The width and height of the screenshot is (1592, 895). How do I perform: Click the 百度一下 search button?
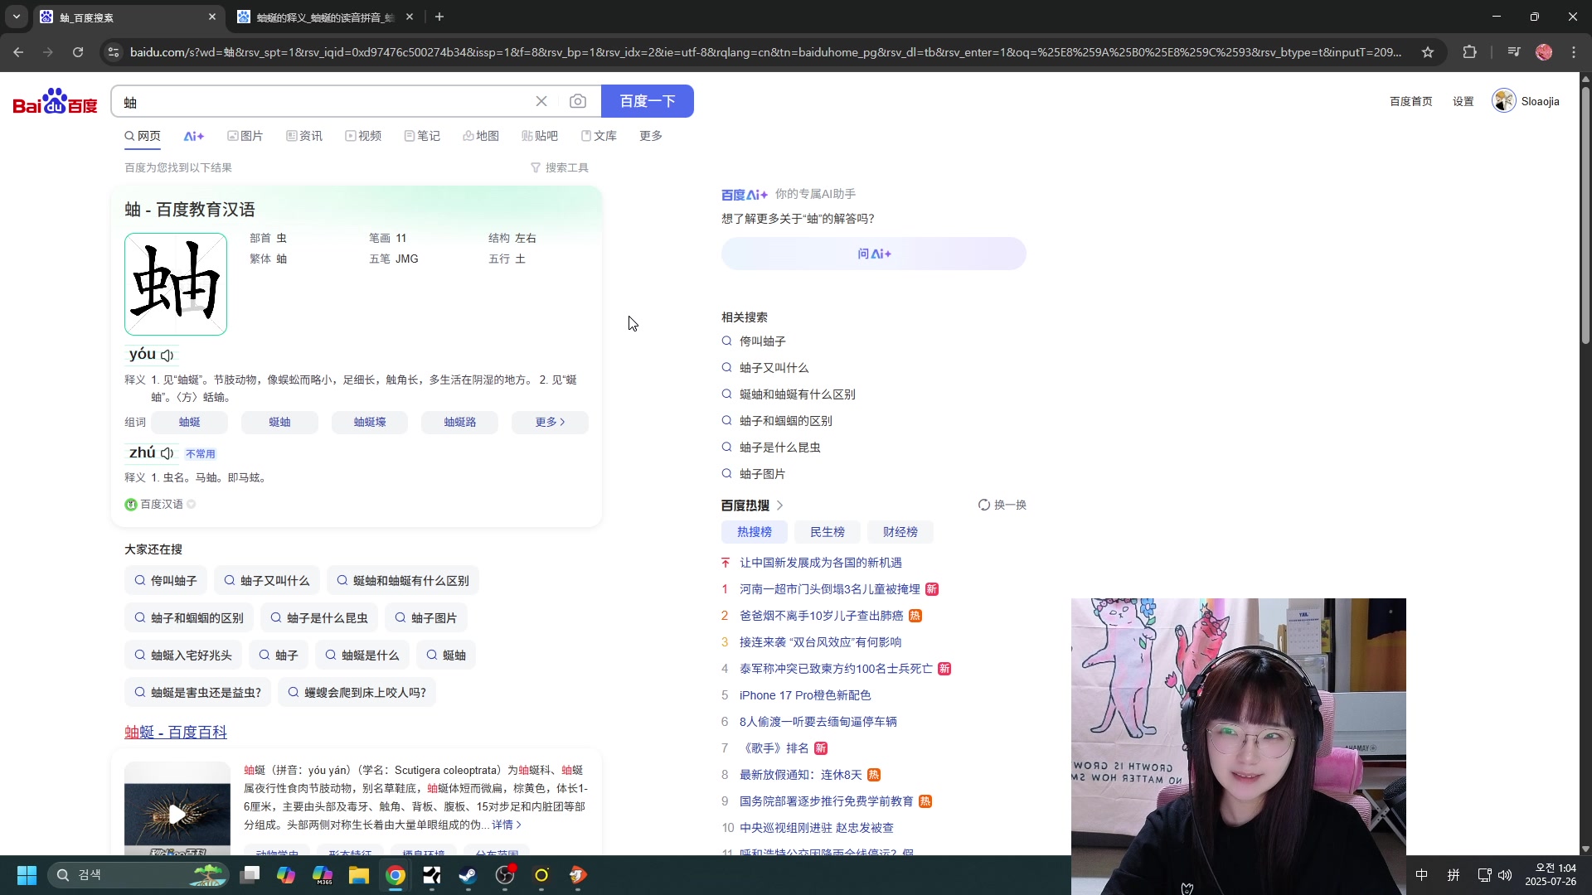[x=648, y=101]
